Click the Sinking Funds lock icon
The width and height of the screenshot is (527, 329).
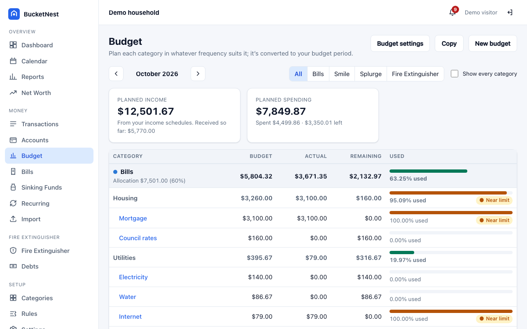(13, 187)
